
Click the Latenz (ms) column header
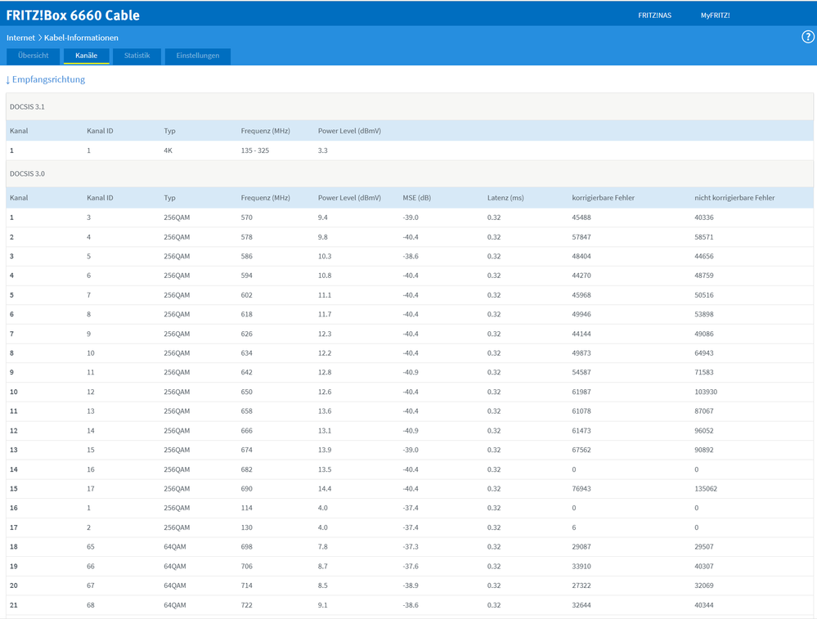pos(505,198)
